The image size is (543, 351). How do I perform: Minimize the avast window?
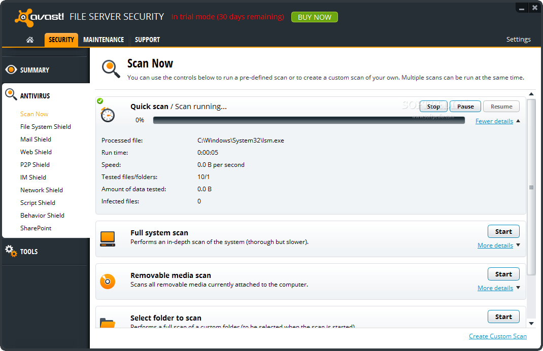point(522,8)
